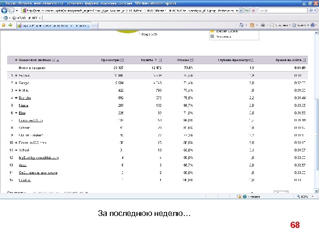
Task: Click the Print icon in command bar
Action: tap(263, 25)
